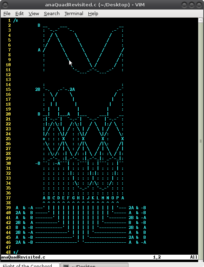Click the '-B' label on line 30
This screenshot has width=204, height=267.
tap(38, 163)
